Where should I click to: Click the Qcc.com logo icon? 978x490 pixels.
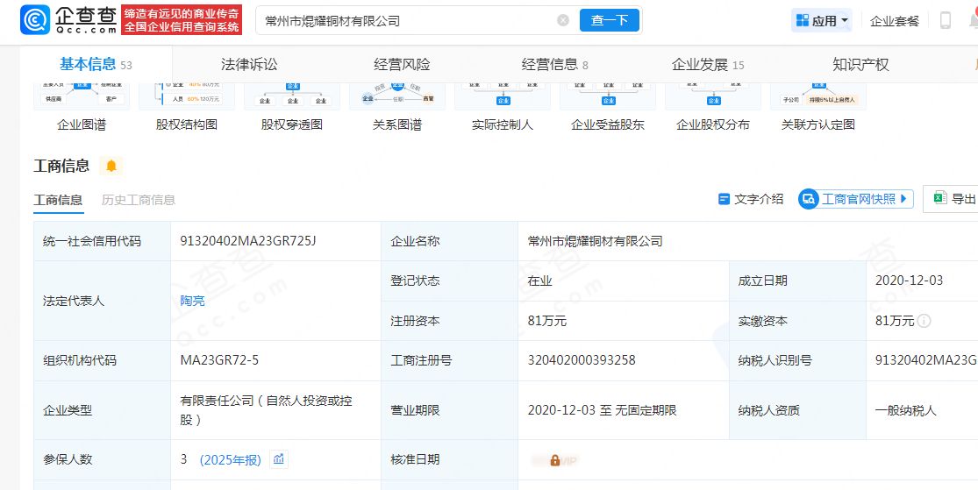[x=36, y=20]
